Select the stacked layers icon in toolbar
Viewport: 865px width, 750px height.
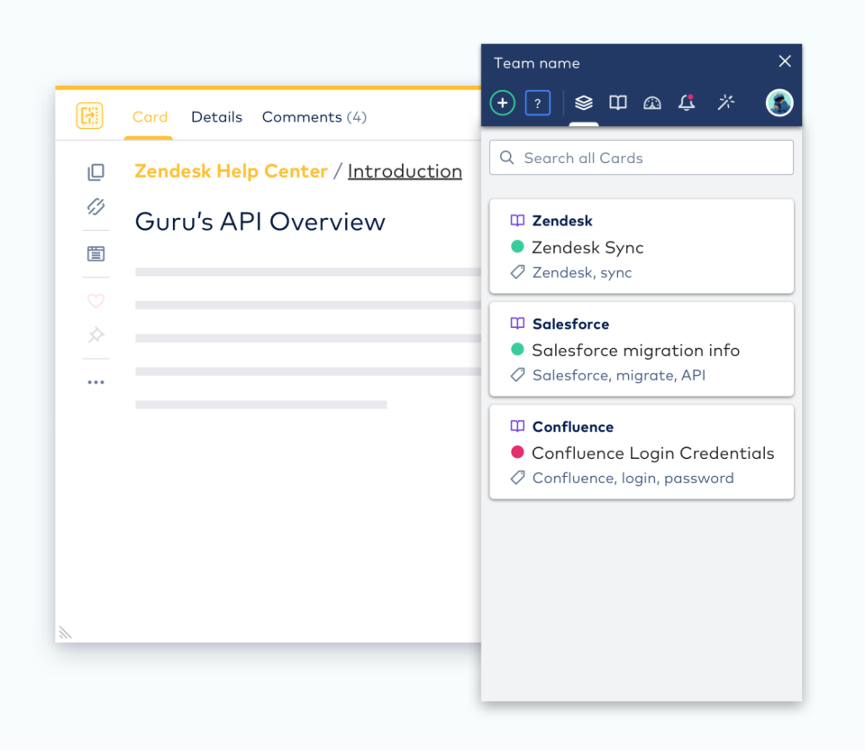[x=584, y=103]
